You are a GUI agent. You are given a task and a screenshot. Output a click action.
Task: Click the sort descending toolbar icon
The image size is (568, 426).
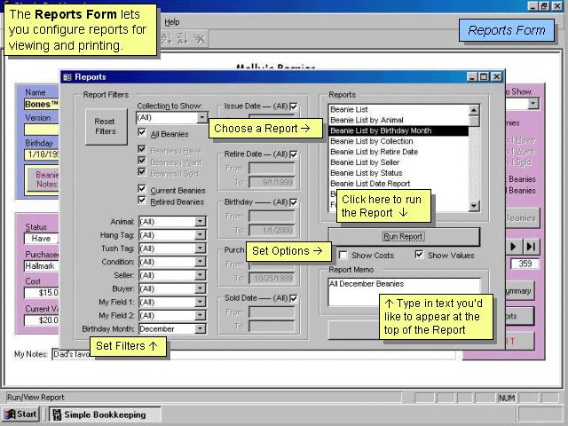pyautogui.click(x=183, y=38)
